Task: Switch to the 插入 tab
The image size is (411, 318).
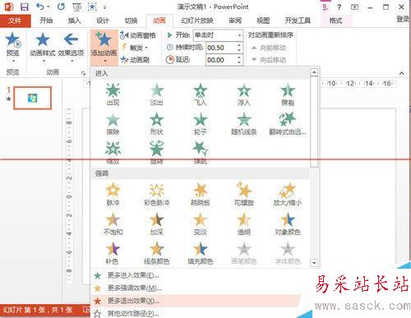Action: click(74, 21)
